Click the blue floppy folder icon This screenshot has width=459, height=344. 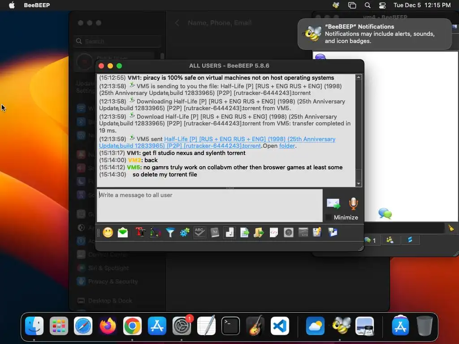[333, 232]
